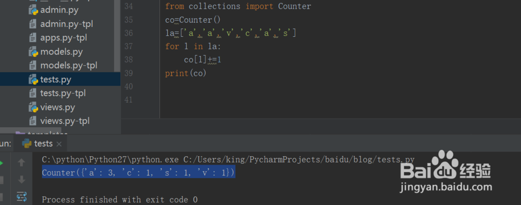Click the highlighted Counter output line
Viewport: 521px width, 205px height.
click(x=139, y=172)
